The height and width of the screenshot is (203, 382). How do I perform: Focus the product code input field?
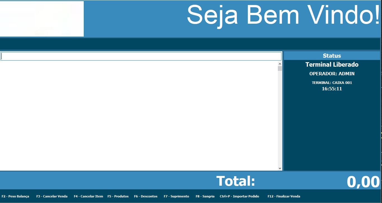pos(141,56)
